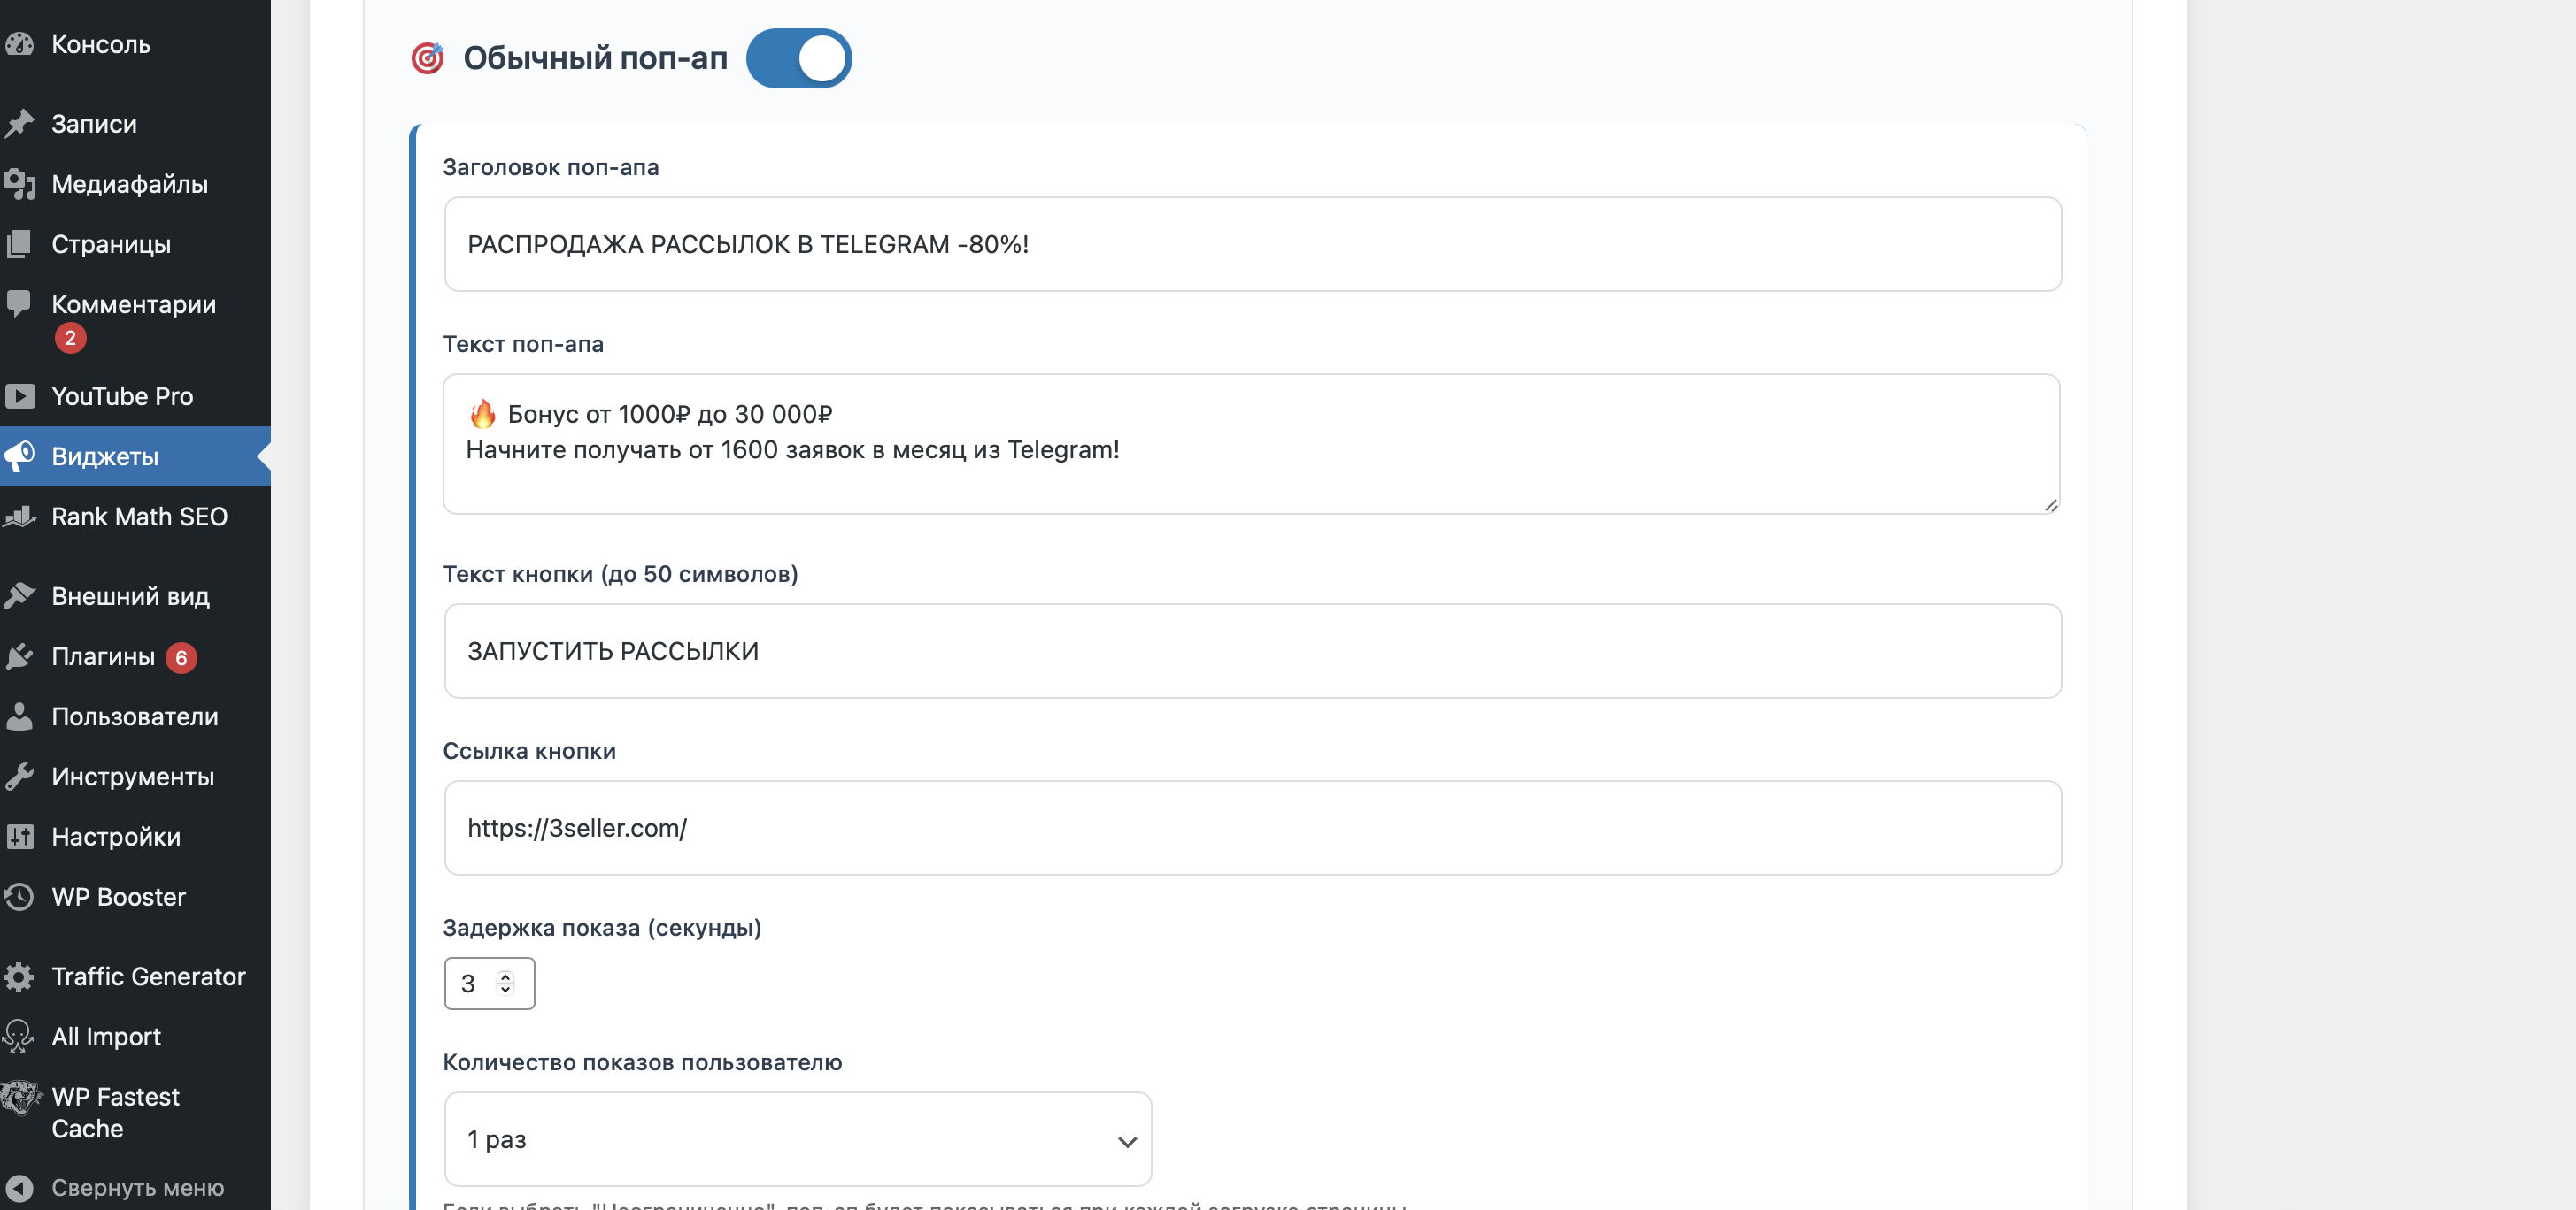Click the Плагины update badge 6
Image resolution: width=2576 pixels, height=1210 pixels.
coord(181,657)
